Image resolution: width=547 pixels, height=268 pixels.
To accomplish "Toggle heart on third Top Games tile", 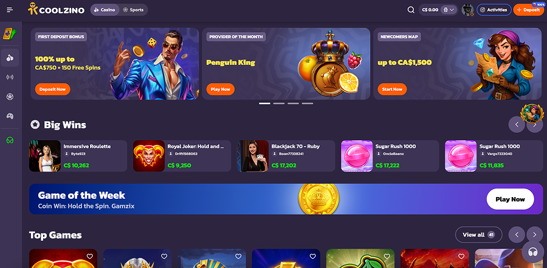I will [x=238, y=256].
